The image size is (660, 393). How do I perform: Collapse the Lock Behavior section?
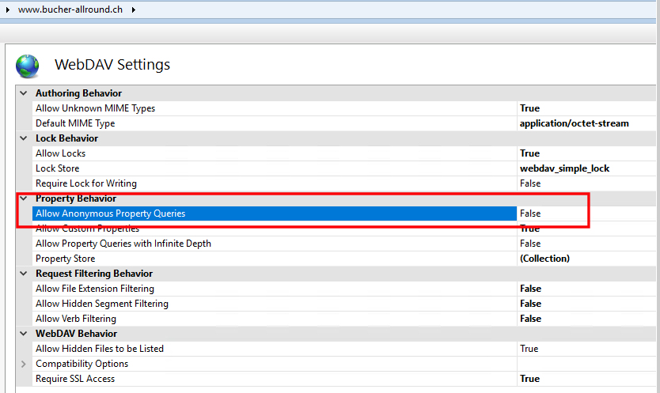[24, 138]
